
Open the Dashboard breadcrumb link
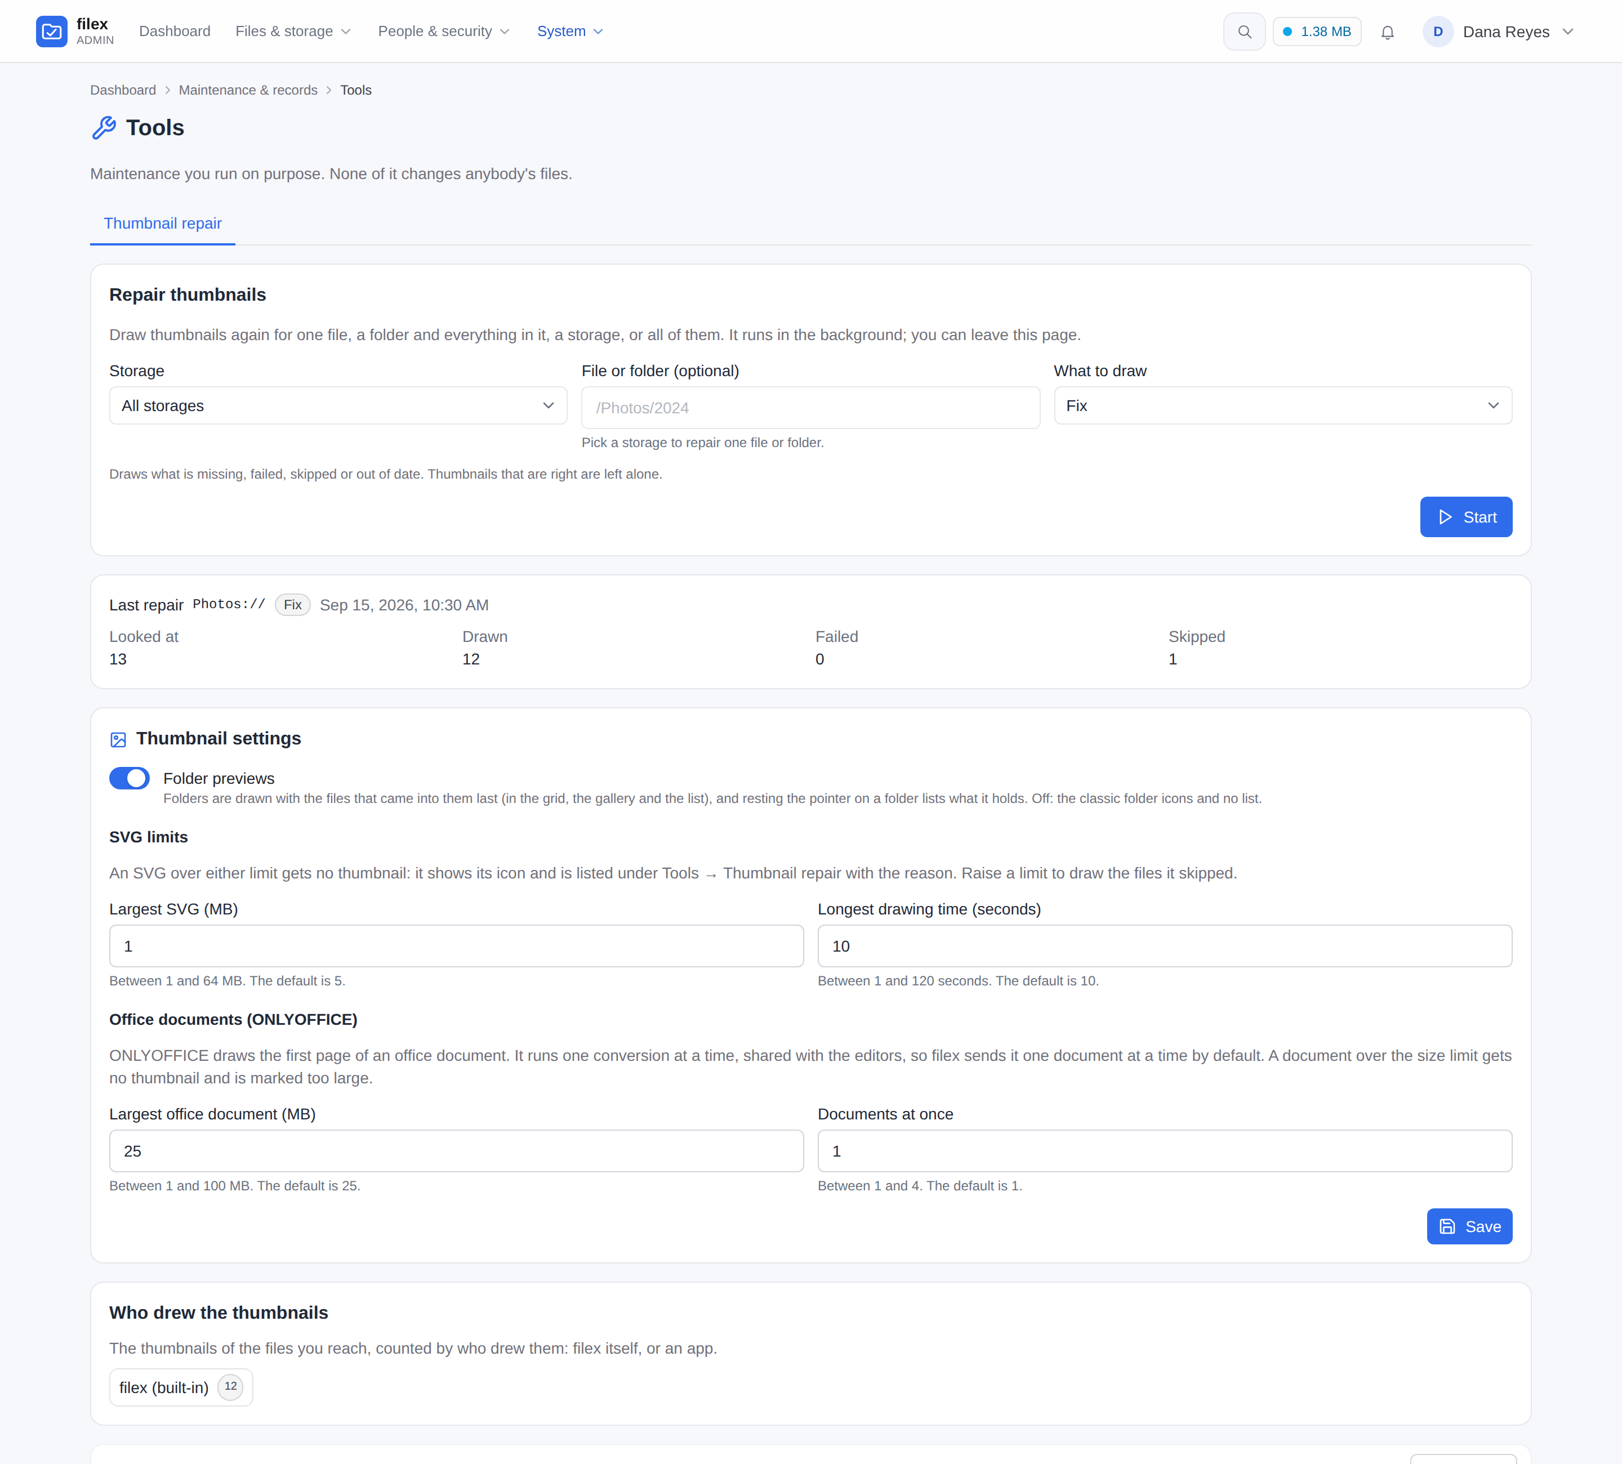(123, 90)
